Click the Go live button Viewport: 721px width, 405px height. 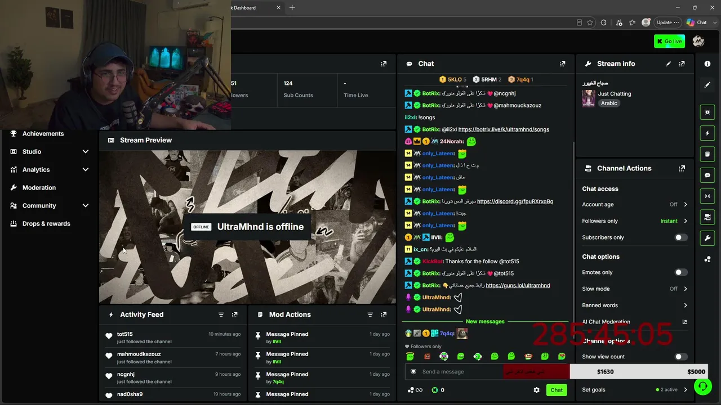(669, 41)
